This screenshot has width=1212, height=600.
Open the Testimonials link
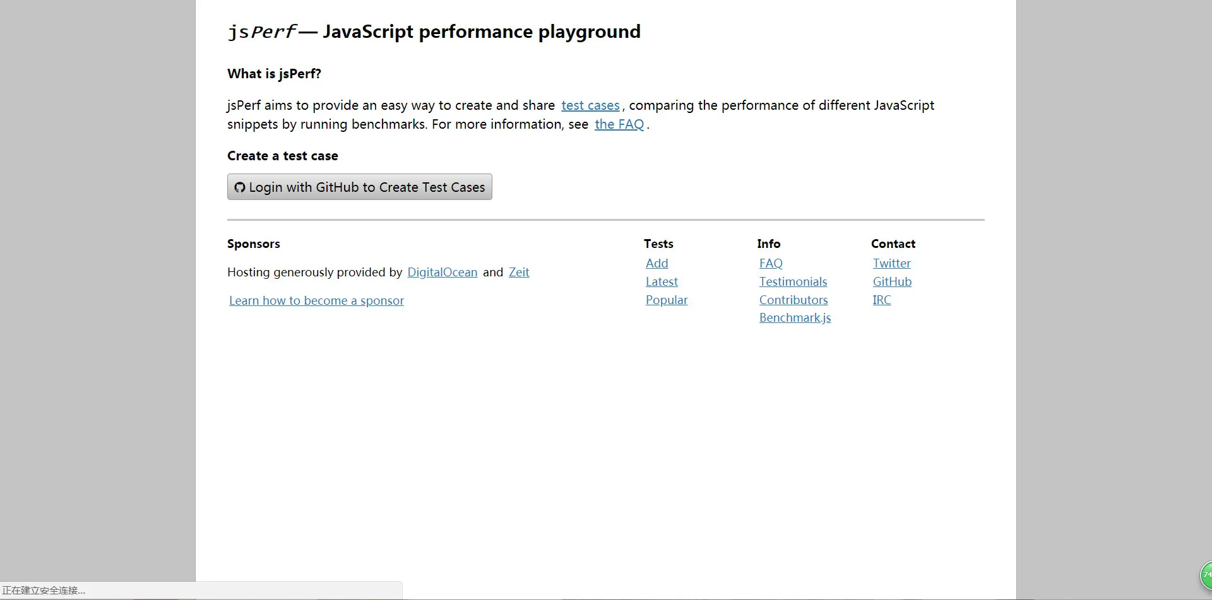[793, 281]
